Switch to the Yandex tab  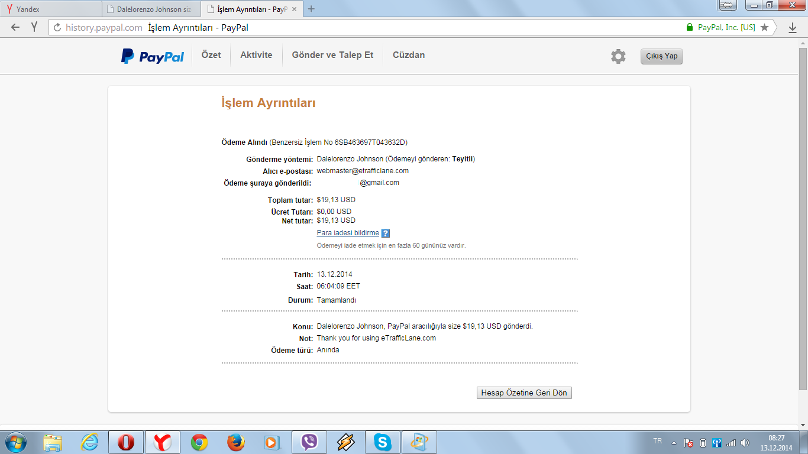[x=50, y=9]
